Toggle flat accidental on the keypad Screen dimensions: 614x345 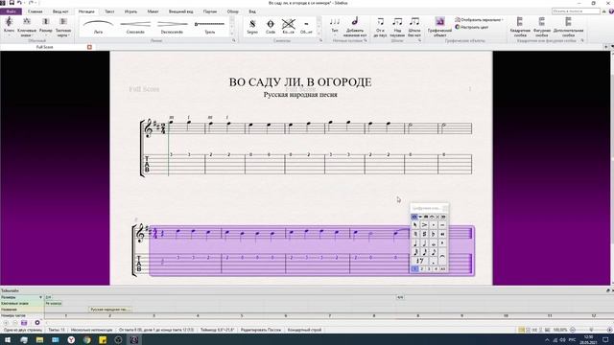click(433, 234)
